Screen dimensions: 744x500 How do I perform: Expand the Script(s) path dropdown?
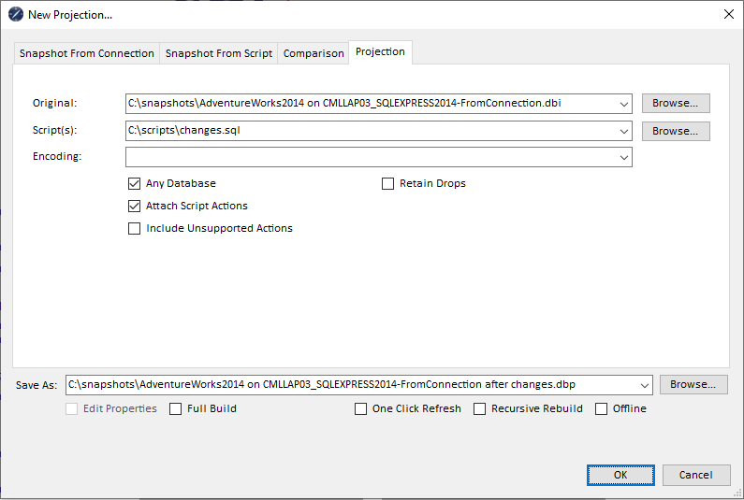click(x=623, y=131)
